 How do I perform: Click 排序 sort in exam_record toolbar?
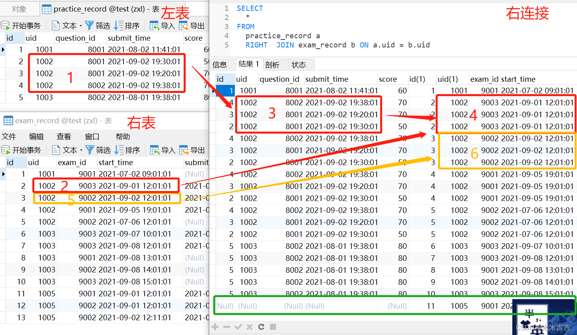point(127,150)
